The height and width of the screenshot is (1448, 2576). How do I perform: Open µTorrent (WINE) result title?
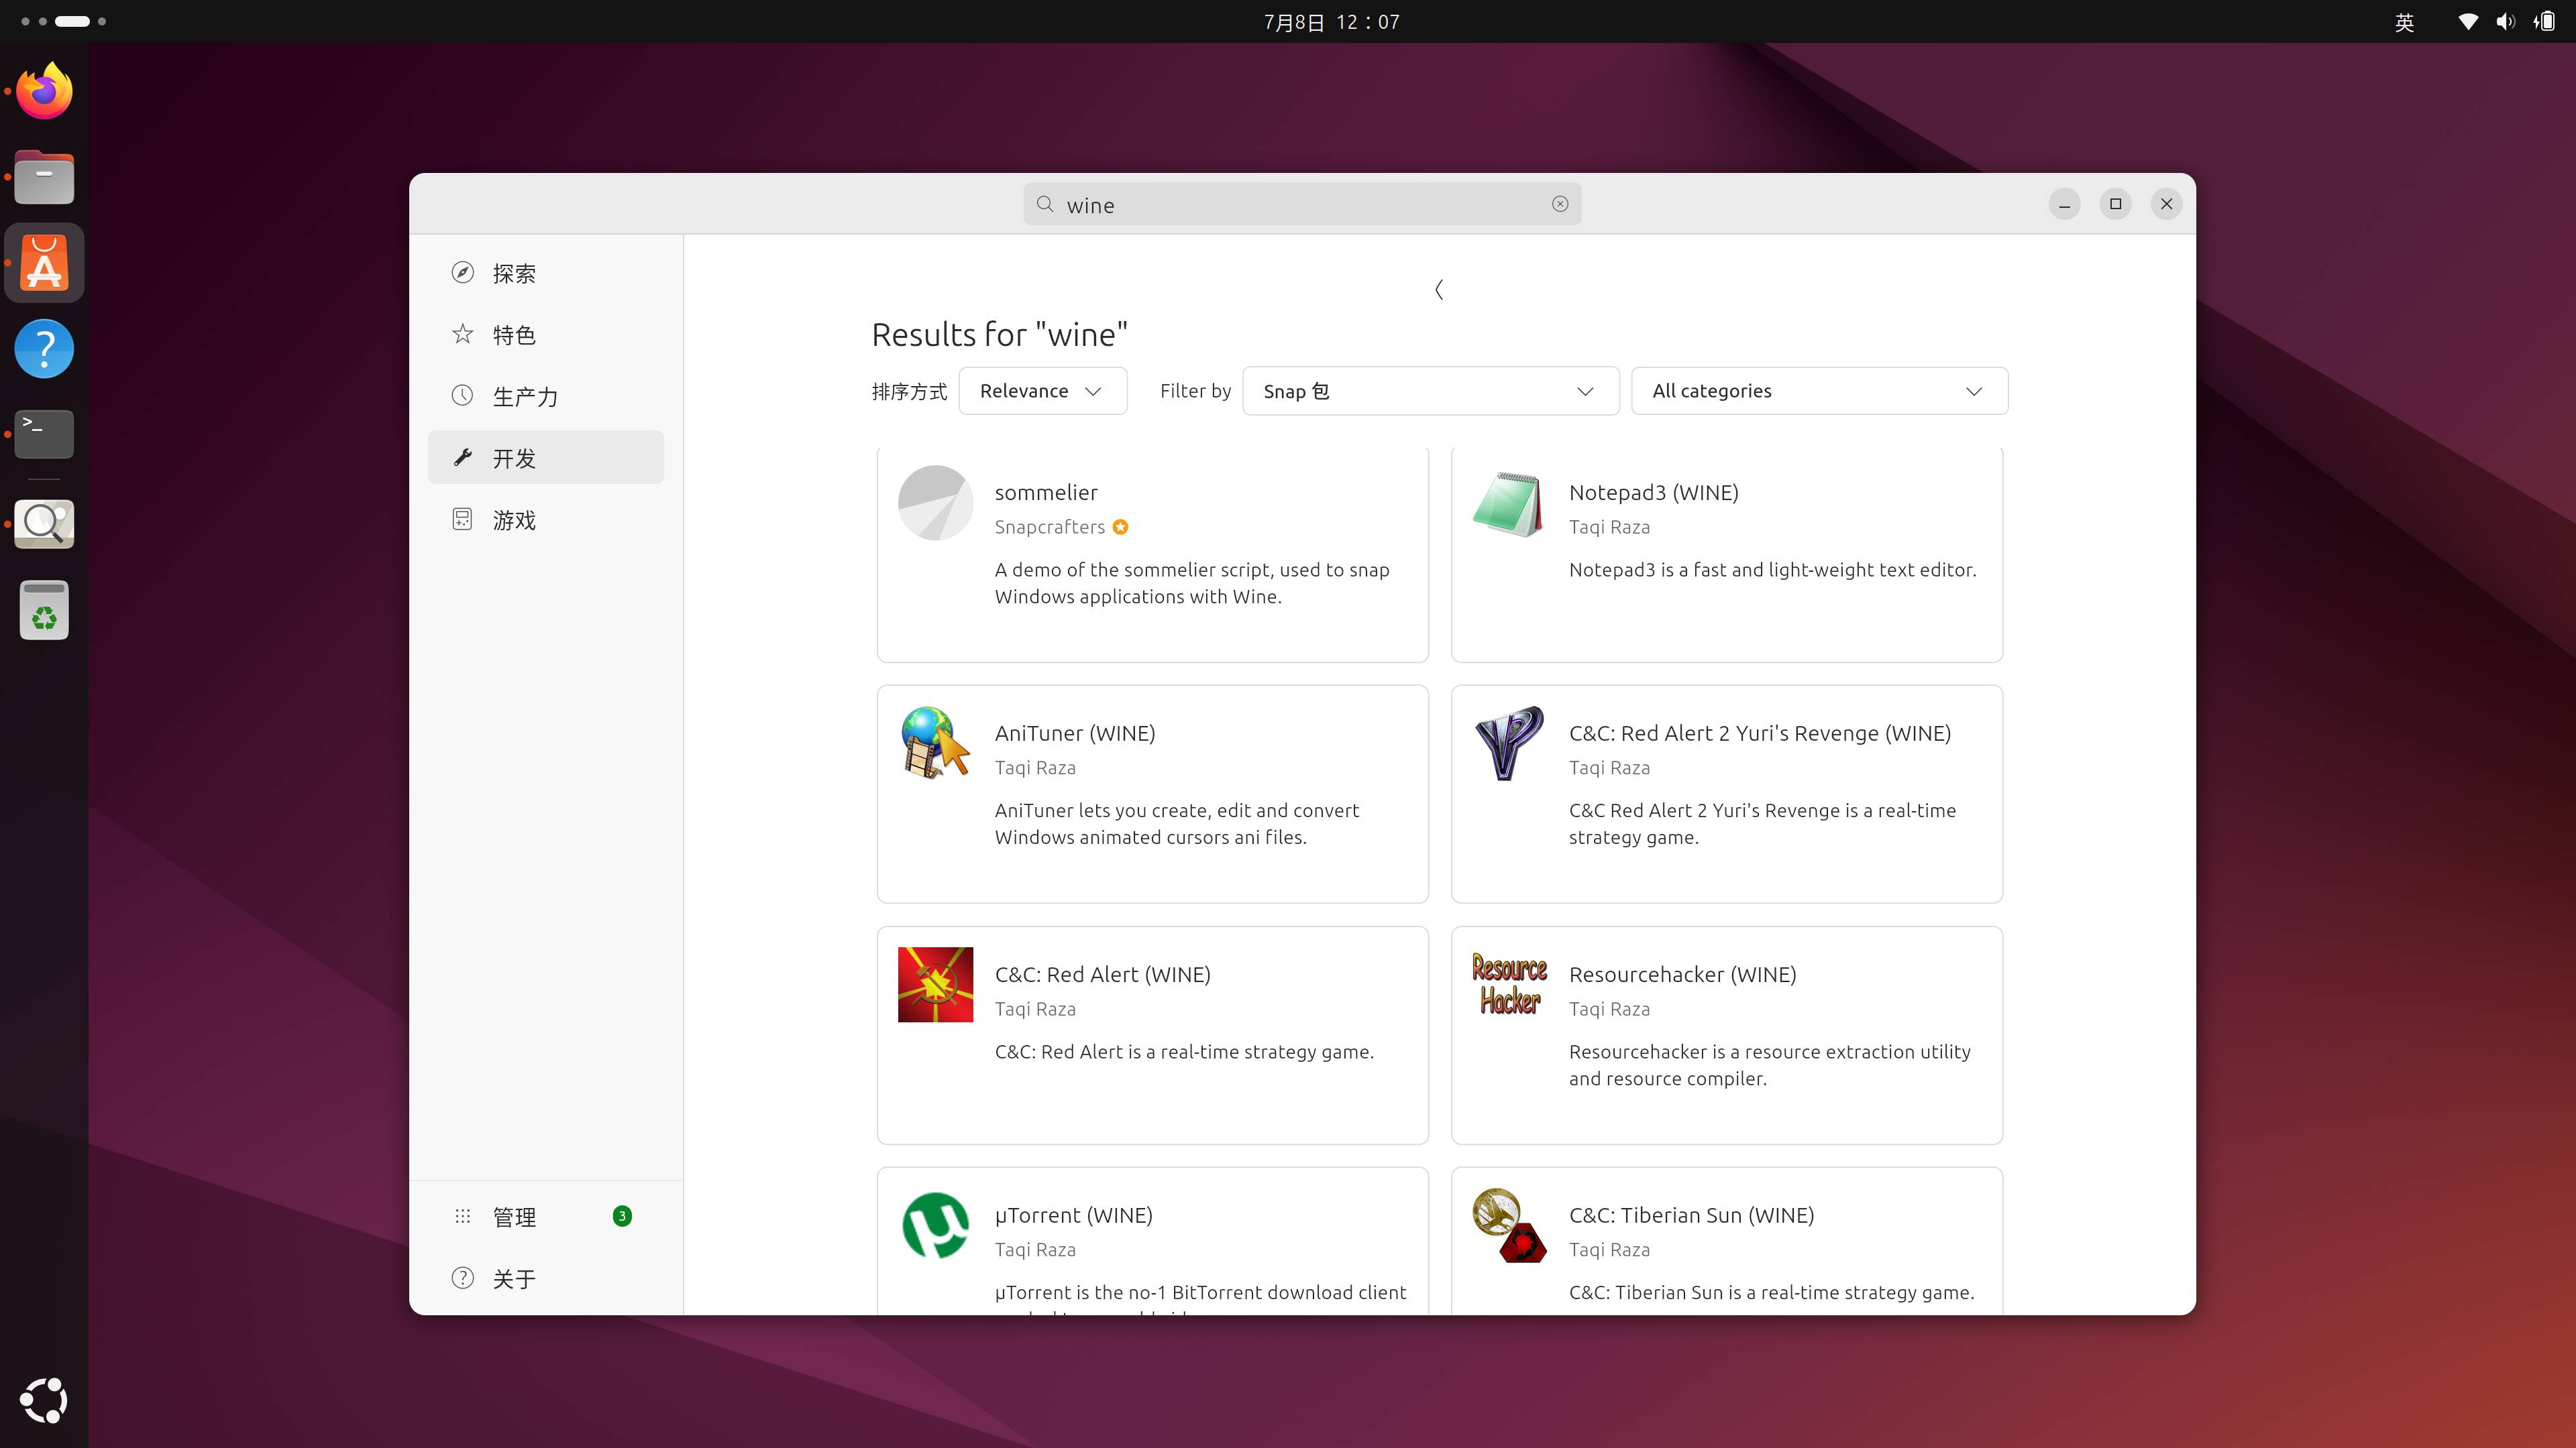(x=1073, y=1215)
